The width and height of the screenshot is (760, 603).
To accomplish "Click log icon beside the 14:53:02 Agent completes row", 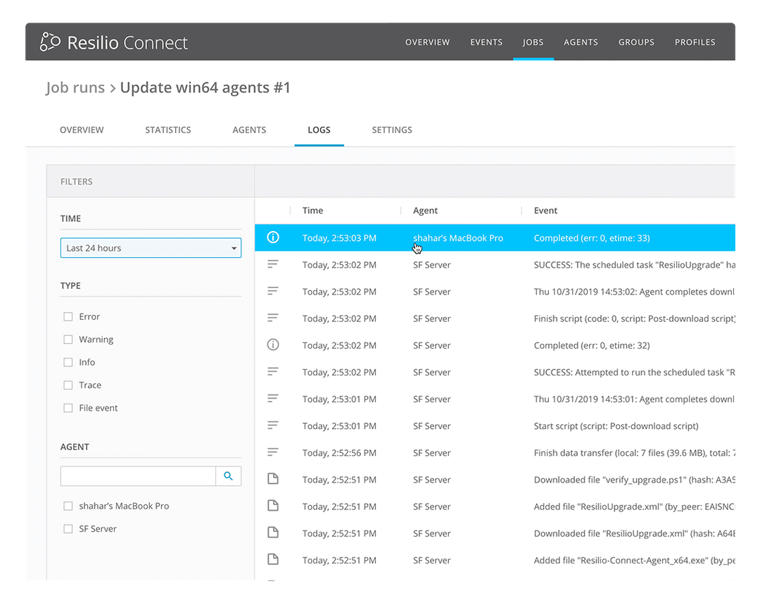I will (x=273, y=291).
